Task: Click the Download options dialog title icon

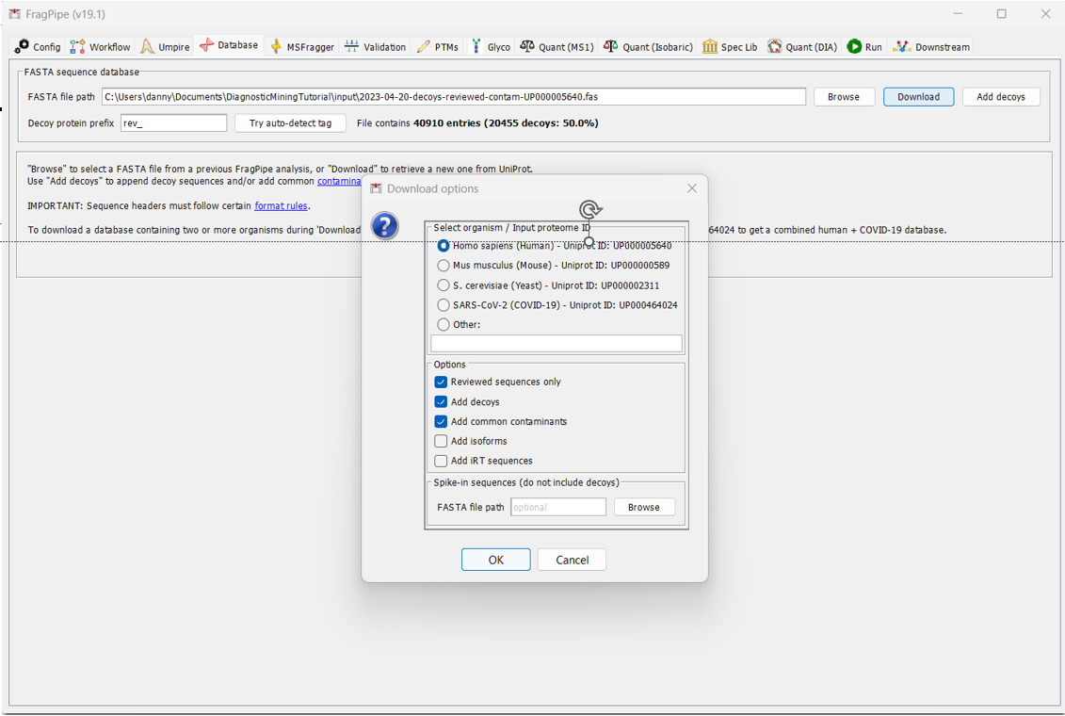Action: click(x=376, y=188)
